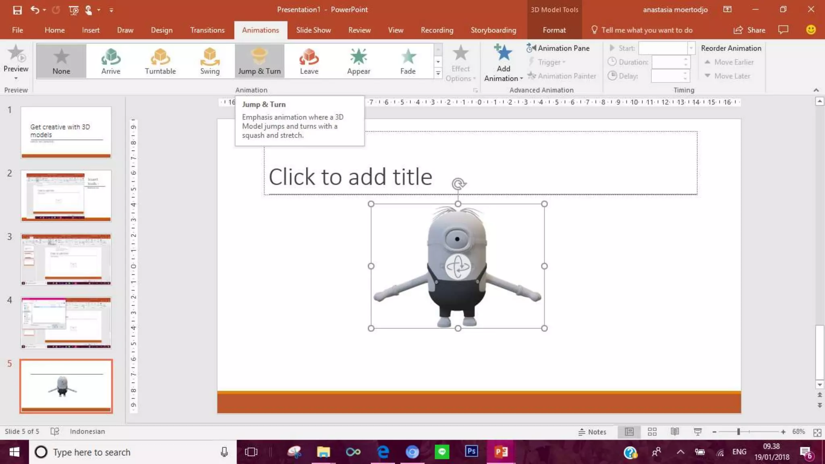The width and height of the screenshot is (825, 464).
Task: Select slide 2 thumbnail
Action: pyautogui.click(x=66, y=196)
